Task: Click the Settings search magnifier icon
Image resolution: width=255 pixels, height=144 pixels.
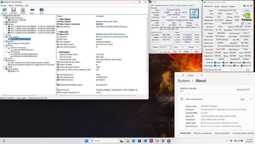Action: tap(202, 75)
